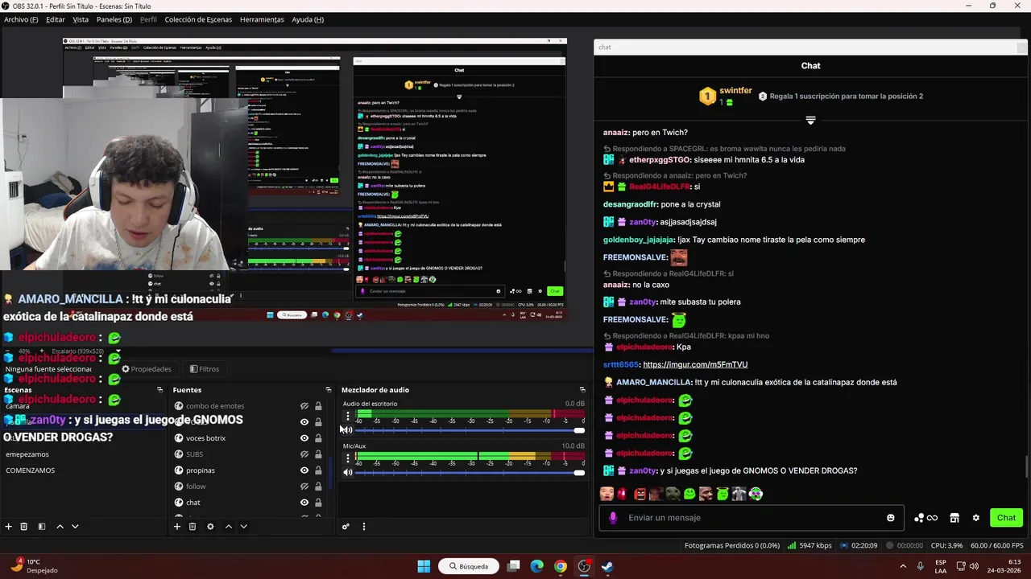Image resolution: width=1031 pixels, height=579 pixels.
Task: Add a new scene with the plus icon
Action: click(8, 527)
